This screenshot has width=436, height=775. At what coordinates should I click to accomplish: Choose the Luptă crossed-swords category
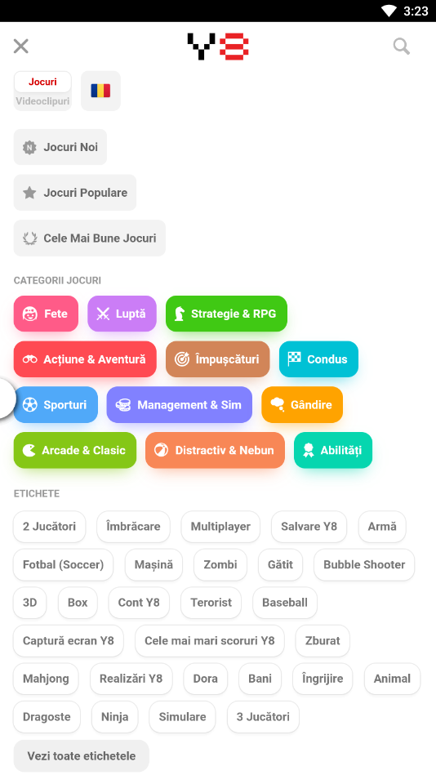pos(122,314)
